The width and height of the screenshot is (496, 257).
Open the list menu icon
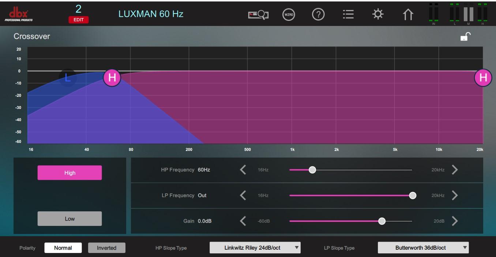coord(348,15)
